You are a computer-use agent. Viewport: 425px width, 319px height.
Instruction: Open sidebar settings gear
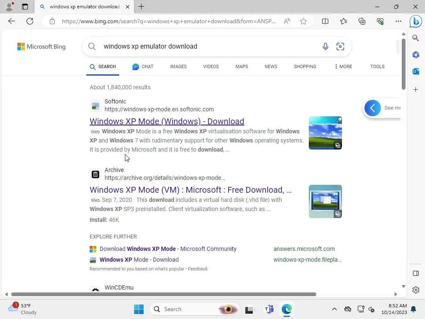tap(416, 290)
